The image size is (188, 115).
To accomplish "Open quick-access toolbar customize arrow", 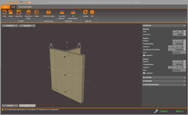I will 34,2.
